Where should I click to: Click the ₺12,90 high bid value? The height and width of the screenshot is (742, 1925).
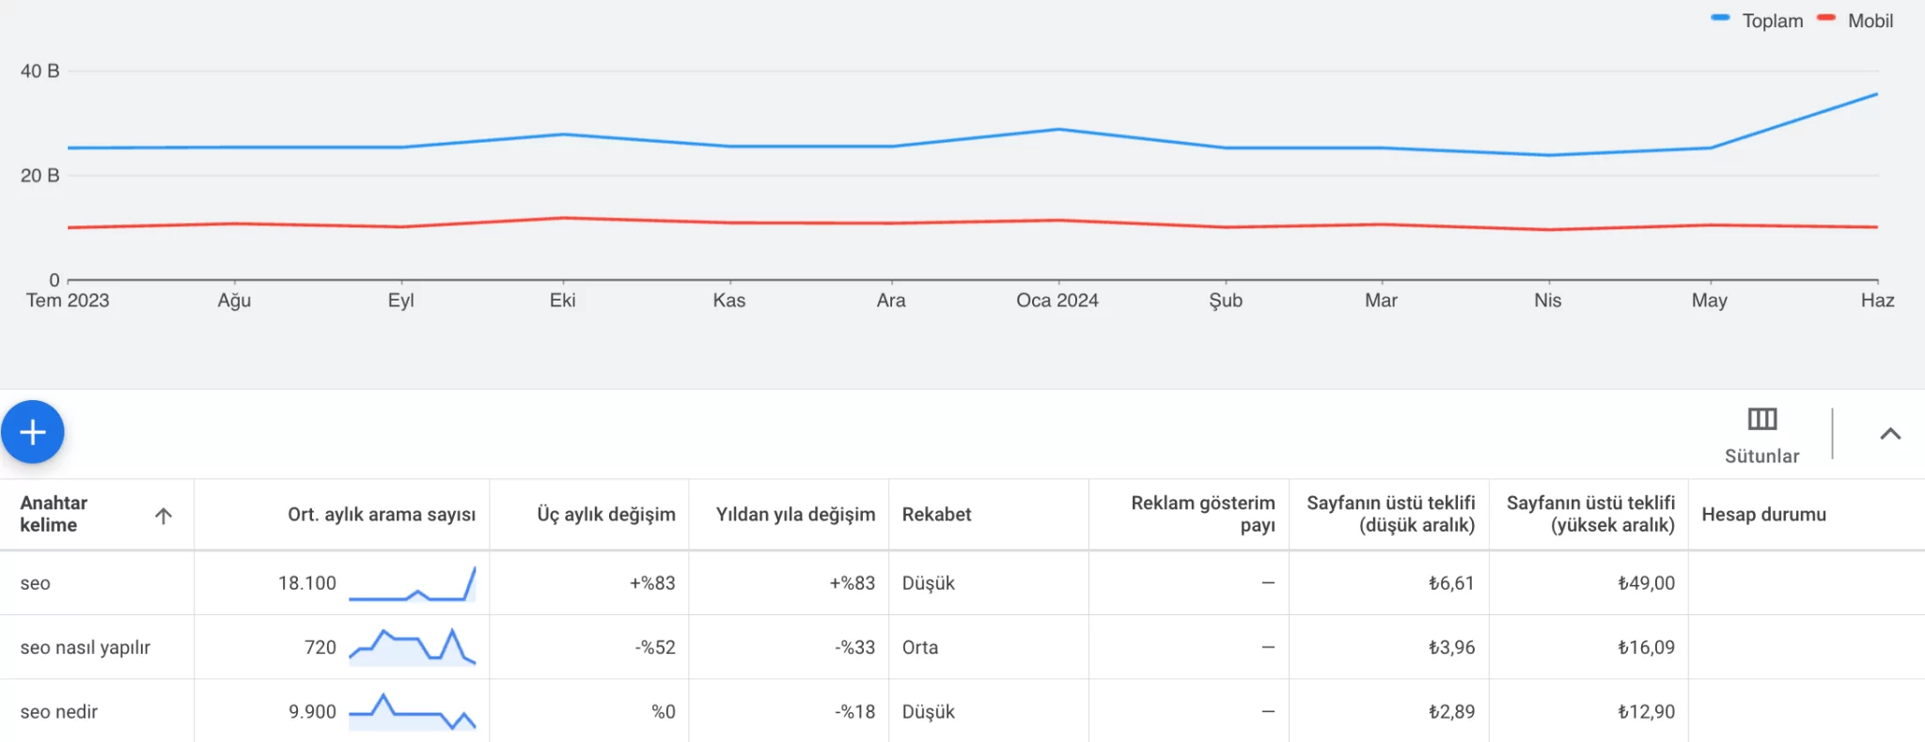click(x=1646, y=712)
